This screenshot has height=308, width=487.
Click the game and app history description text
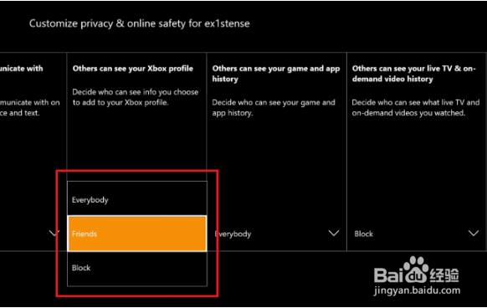tap(274, 107)
